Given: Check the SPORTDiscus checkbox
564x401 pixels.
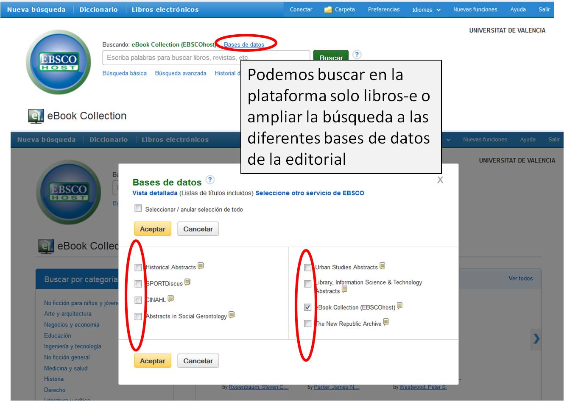Looking at the screenshot, I should 138,284.
